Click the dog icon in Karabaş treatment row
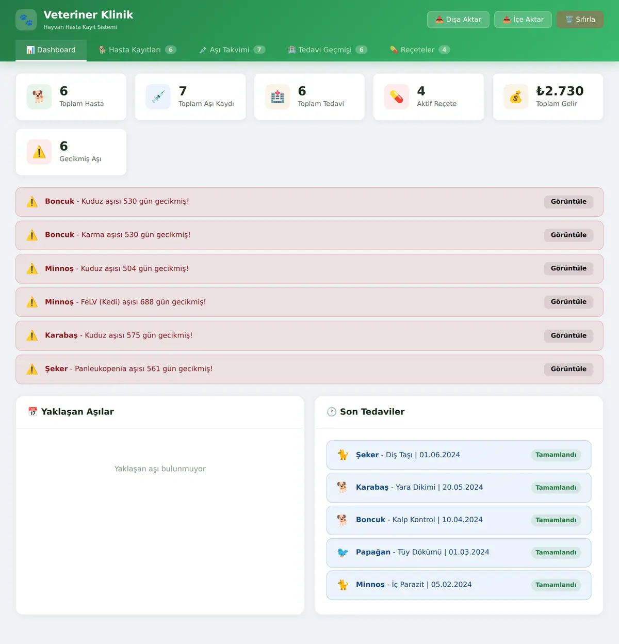This screenshot has width=619, height=644. click(343, 487)
